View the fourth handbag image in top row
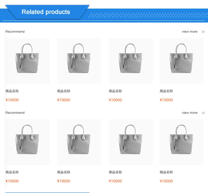 coord(182,61)
